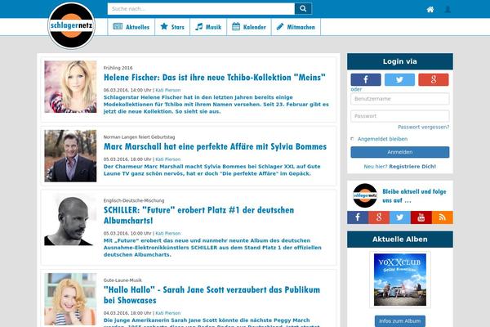Click author Kati Pierson on Helene Fischer article
Image resolution: width=490 pixels, height=327 pixels.
point(167,90)
